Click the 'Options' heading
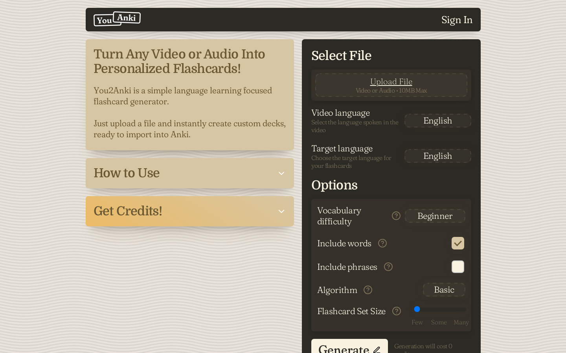The image size is (566, 353). tap(334, 185)
